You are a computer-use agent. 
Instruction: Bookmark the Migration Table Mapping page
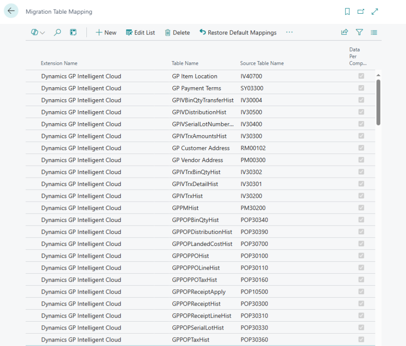347,12
